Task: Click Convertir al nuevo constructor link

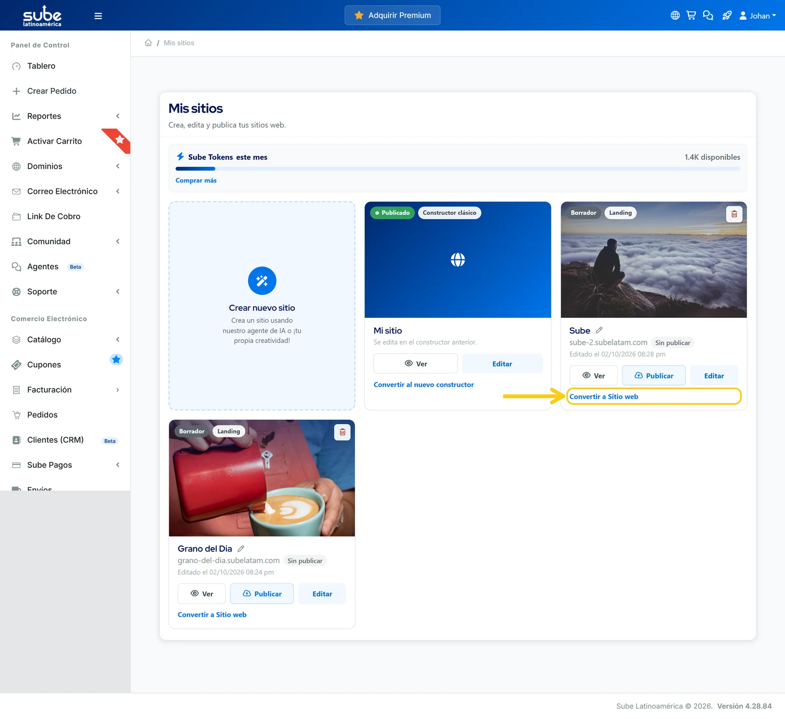Action: click(x=423, y=385)
